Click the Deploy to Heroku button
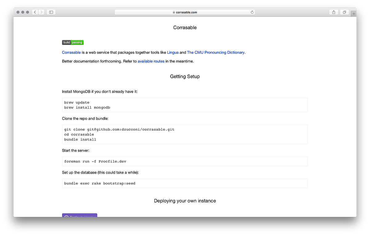This screenshot has height=236, width=370. pos(80,215)
